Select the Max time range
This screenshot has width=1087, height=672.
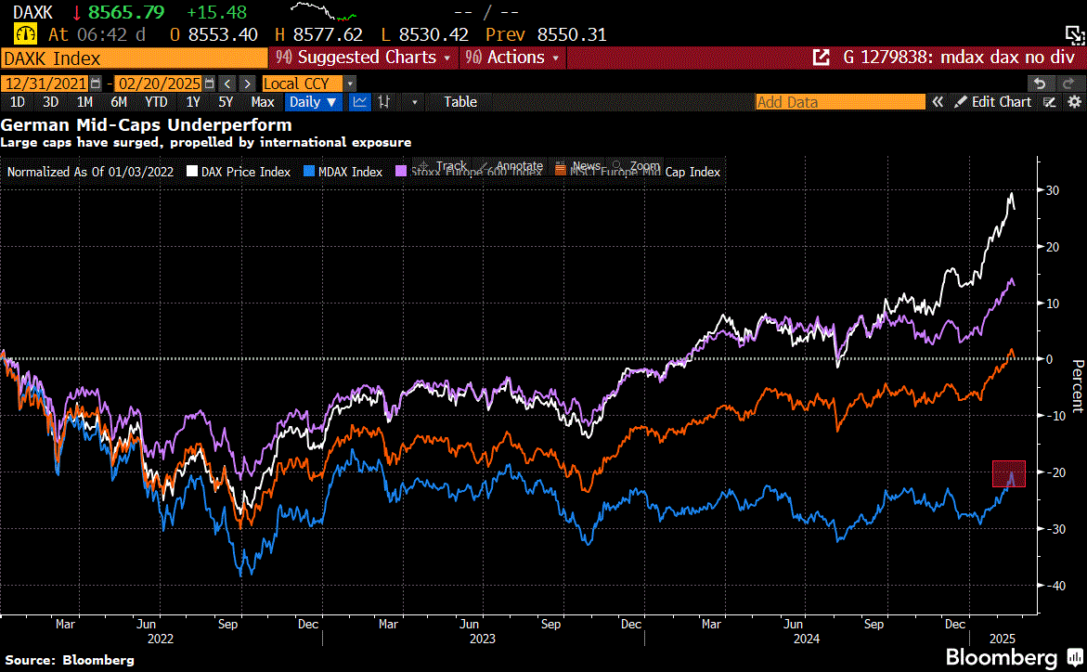pos(262,102)
